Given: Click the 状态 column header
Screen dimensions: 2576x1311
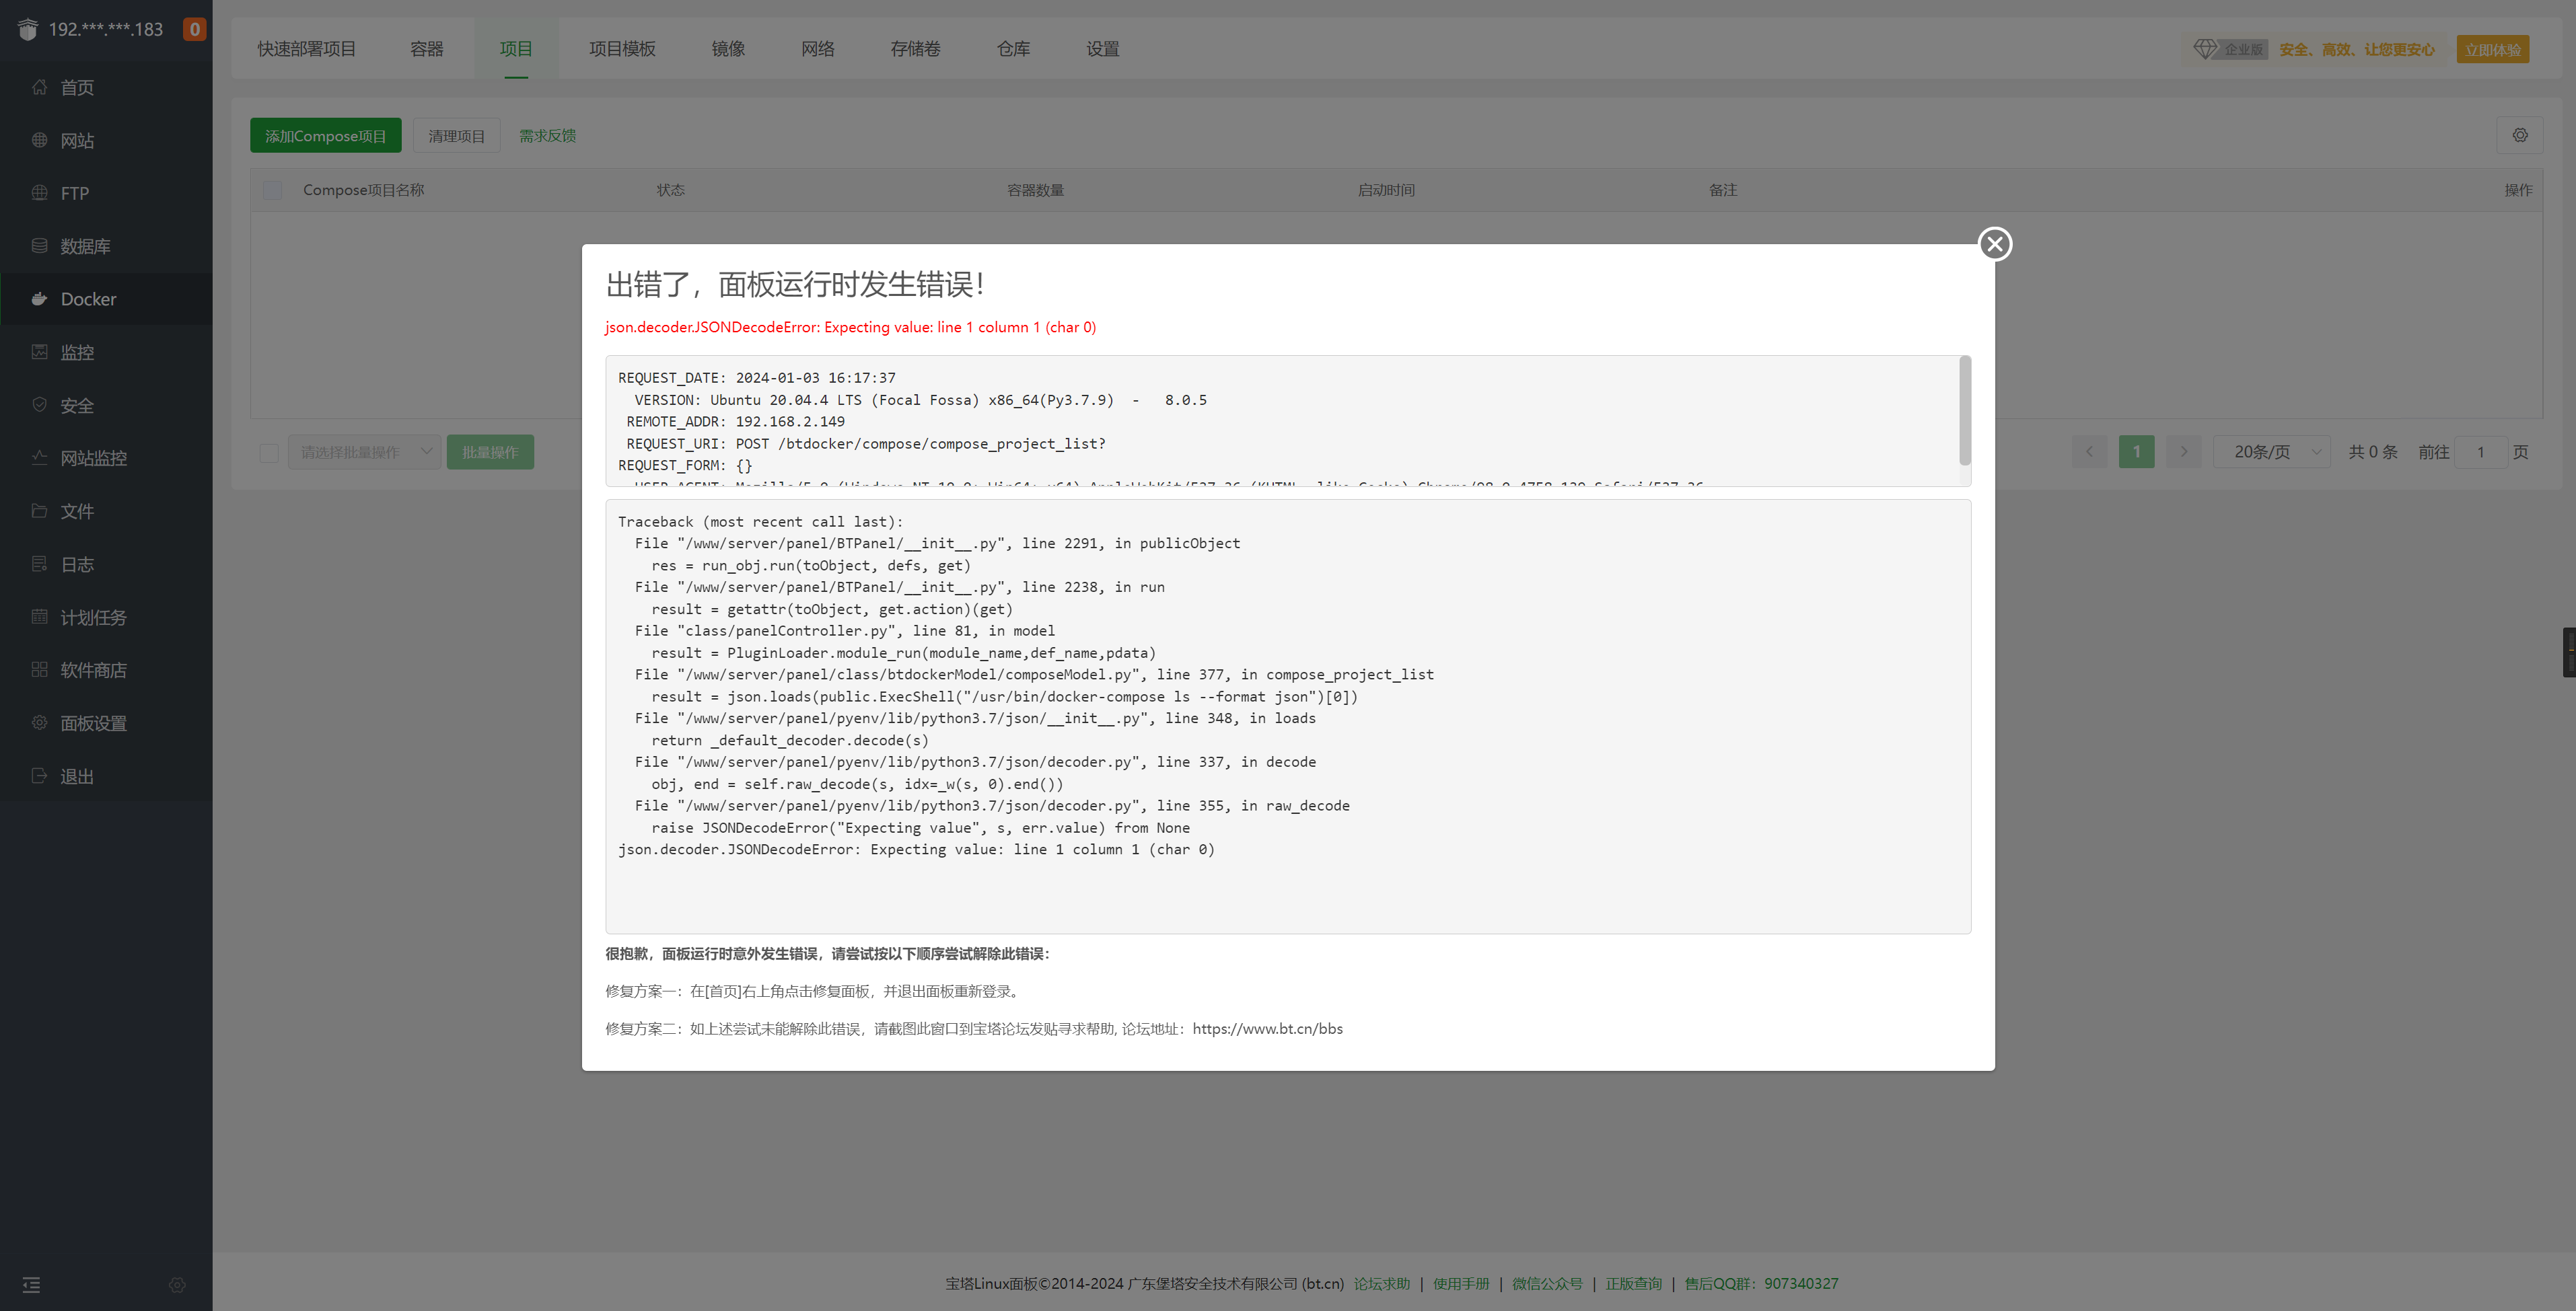Looking at the screenshot, I should click(x=671, y=190).
